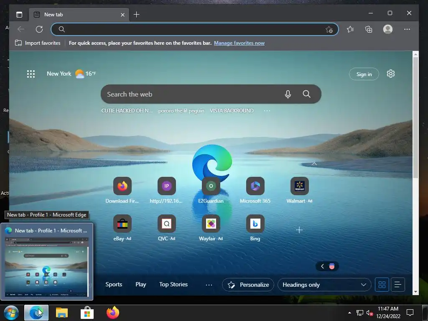Close the New tab tab

[122, 15]
